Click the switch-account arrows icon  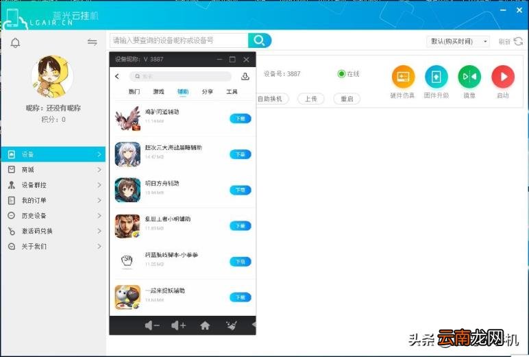(x=92, y=42)
